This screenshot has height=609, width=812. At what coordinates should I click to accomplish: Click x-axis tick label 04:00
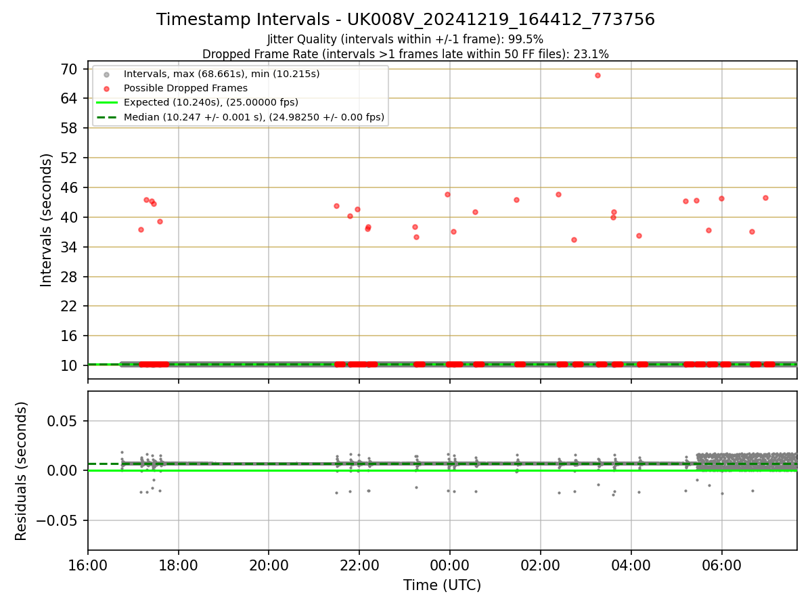click(x=631, y=566)
